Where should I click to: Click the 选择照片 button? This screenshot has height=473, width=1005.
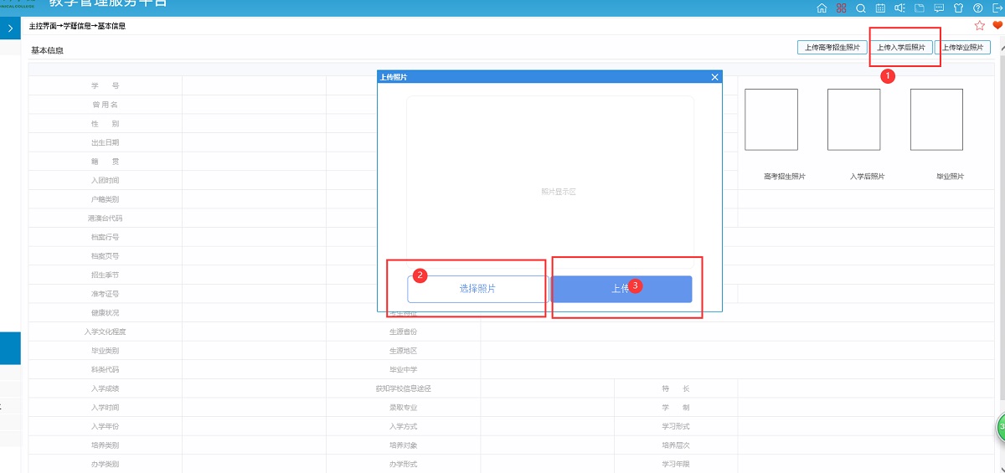click(477, 289)
